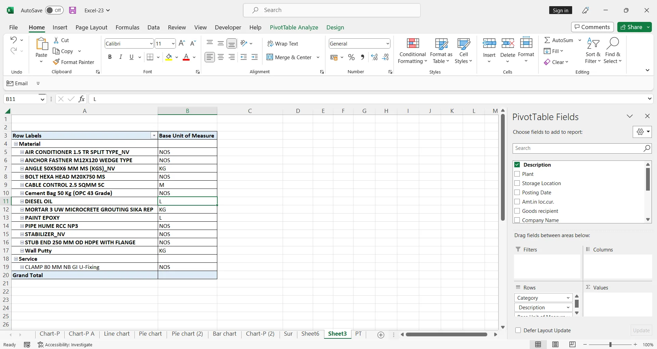The width and height of the screenshot is (657, 349).
Task: Collapse the DIESEL OIL row
Action: click(x=22, y=201)
